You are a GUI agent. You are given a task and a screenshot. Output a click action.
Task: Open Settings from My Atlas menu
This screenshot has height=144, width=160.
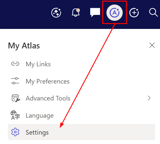click(81, 132)
